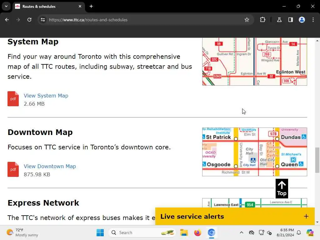Click the Downtown Map pdf icon

tap(13, 169)
